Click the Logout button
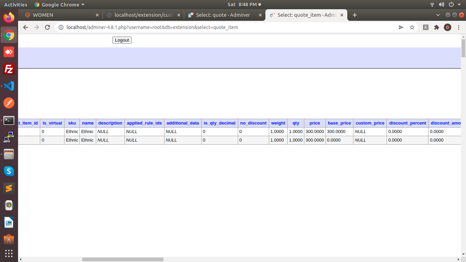 click(122, 40)
